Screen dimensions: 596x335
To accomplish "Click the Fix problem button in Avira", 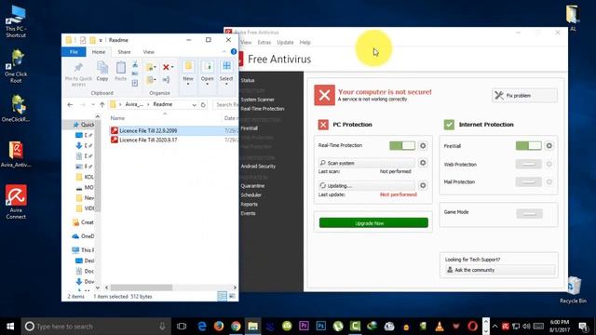I will tap(524, 95).
